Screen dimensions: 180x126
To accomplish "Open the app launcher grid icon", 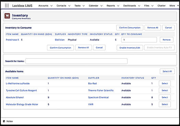I will (7, 5).
